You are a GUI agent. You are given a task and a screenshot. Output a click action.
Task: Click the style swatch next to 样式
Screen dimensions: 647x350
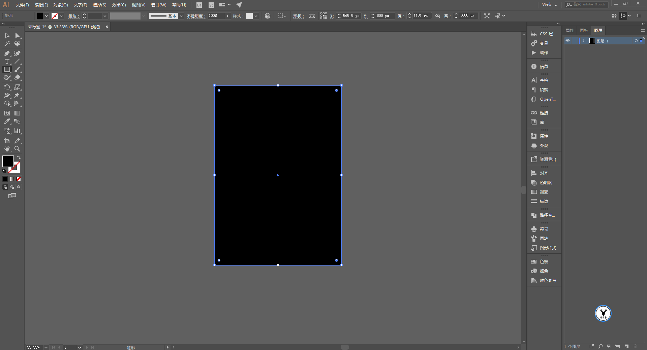(x=250, y=16)
